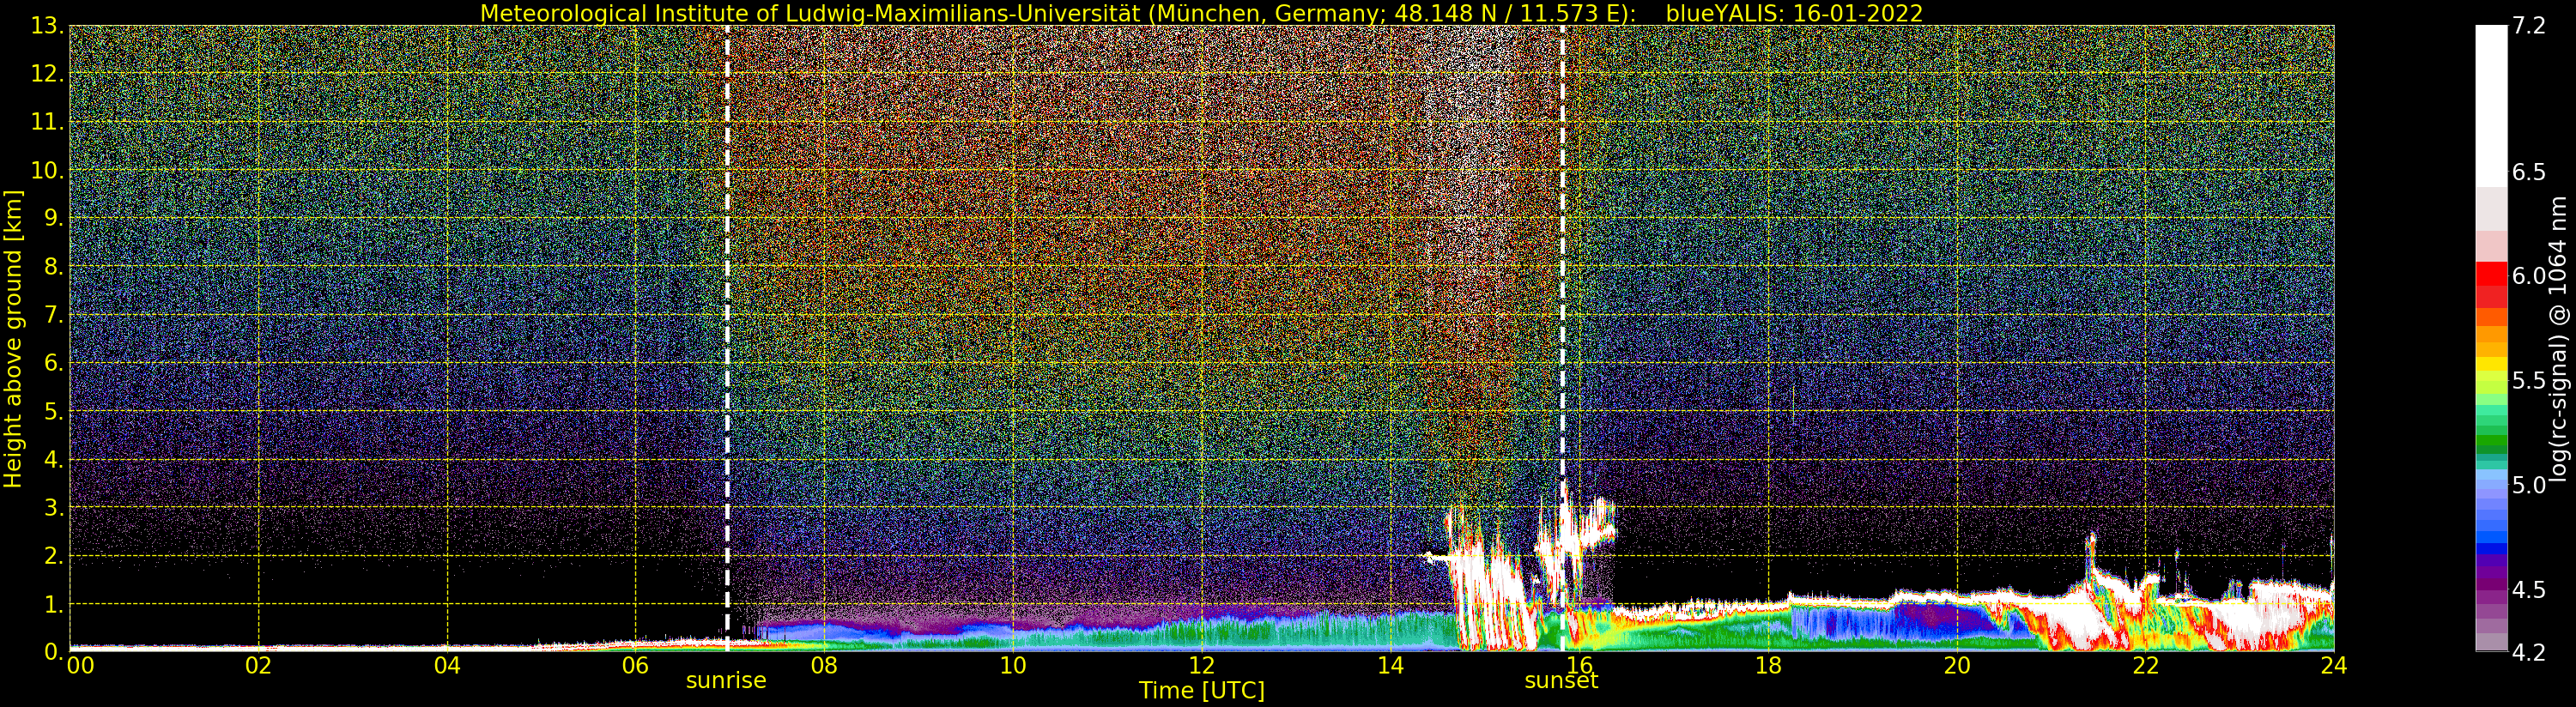
Task: Click the height axis tick label 13.
Action: coord(46,26)
